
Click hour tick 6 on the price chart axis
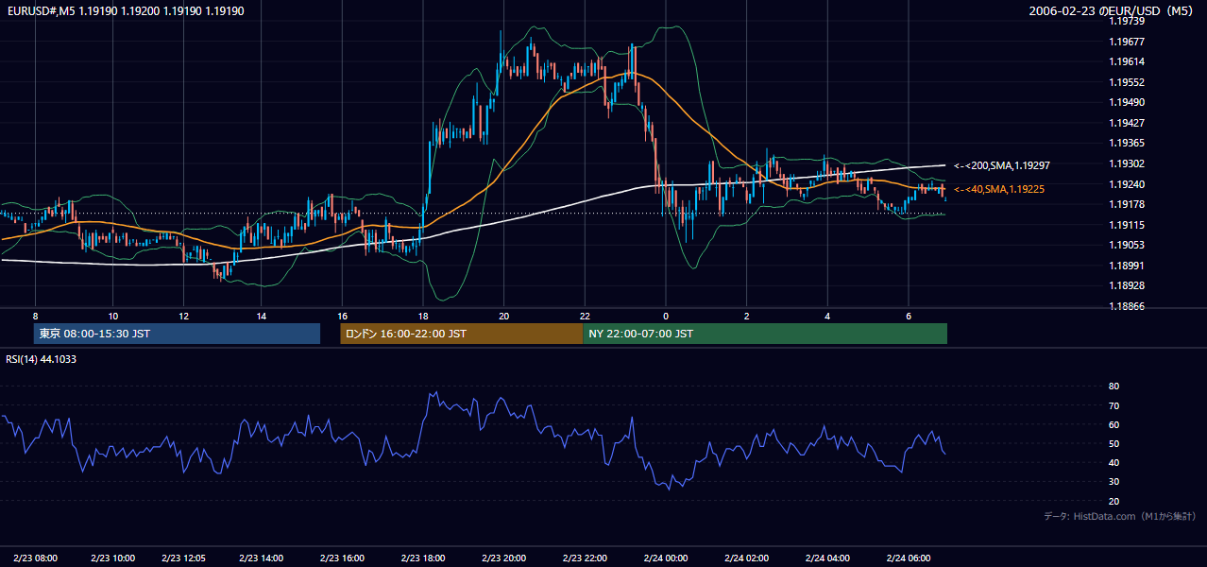pos(909,316)
